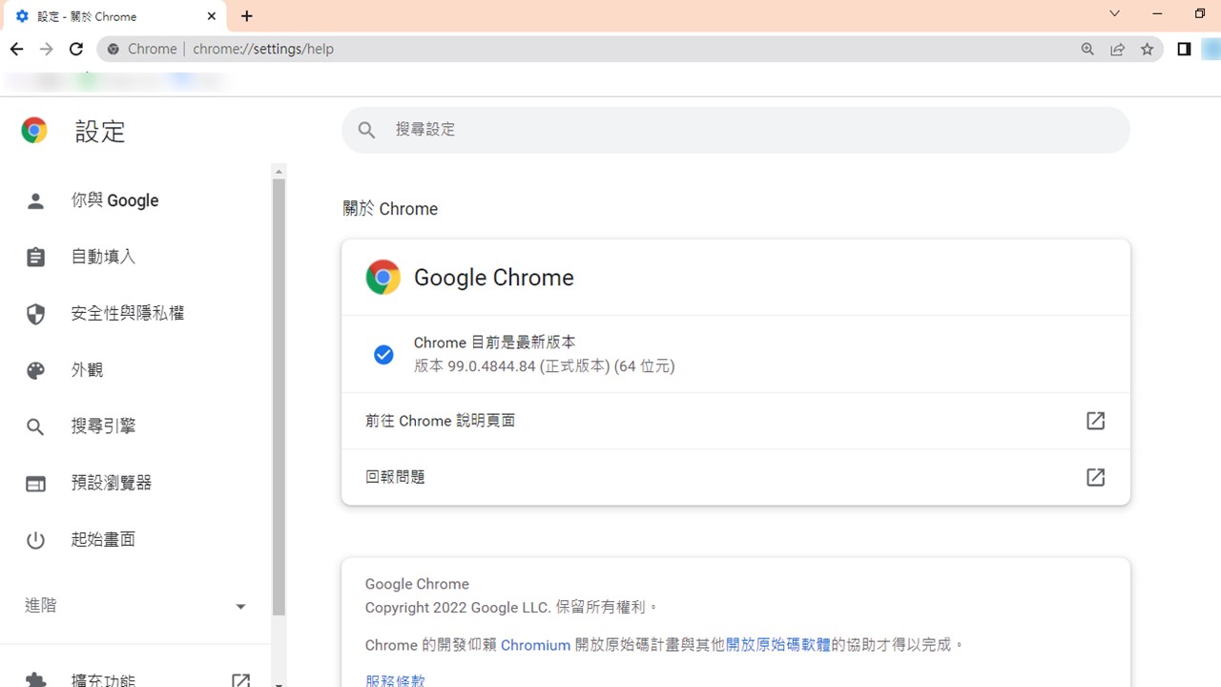Click the 關於 Chrome heading
Viewport: 1221px width, 687px height.
tap(390, 209)
